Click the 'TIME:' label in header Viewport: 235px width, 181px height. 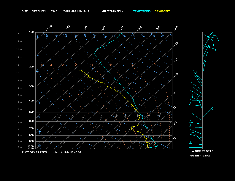tap(55, 11)
